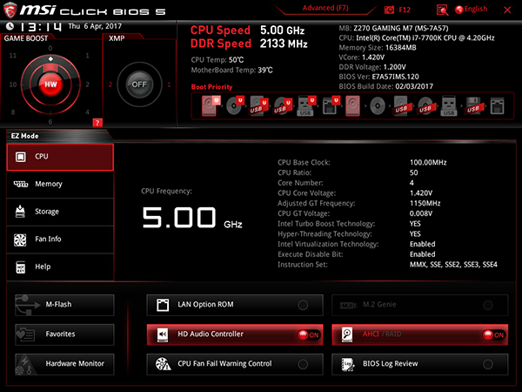
Task: Click the date Thu 6 Apr, 2017
Action: (x=95, y=26)
